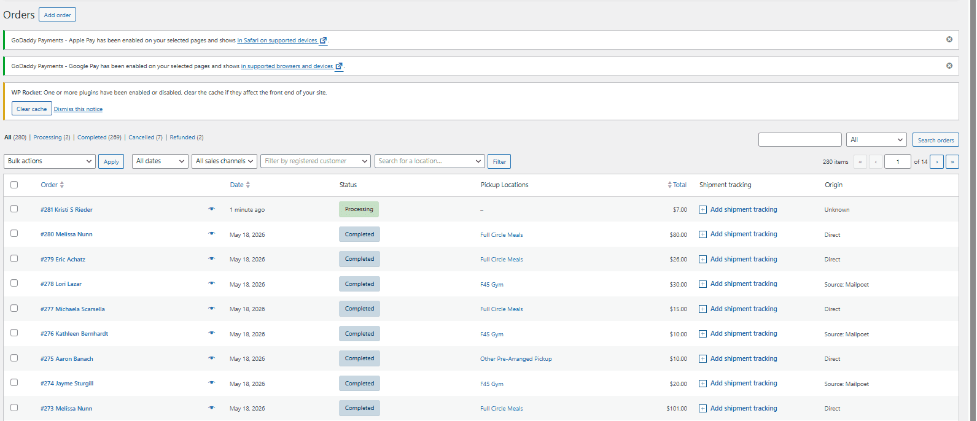Click the Clear cache button
Viewport: 977px width, 421px height.
pyautogui.click(x=31, y=109)
